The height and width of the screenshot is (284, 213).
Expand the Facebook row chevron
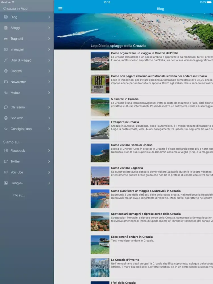click(x=49, y=151)
